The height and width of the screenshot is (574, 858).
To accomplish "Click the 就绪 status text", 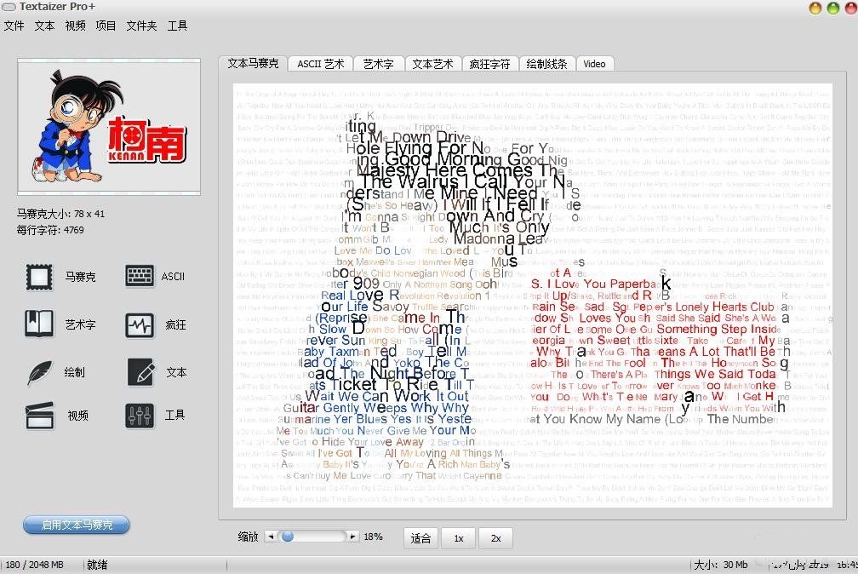I will (97, 565).
